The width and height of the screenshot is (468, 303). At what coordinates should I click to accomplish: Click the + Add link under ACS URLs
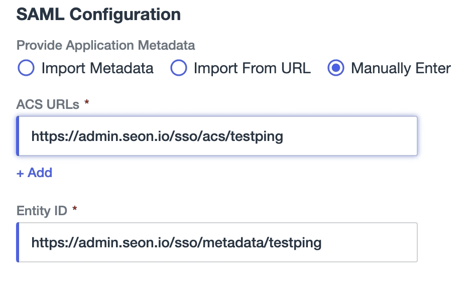point(34,173)
